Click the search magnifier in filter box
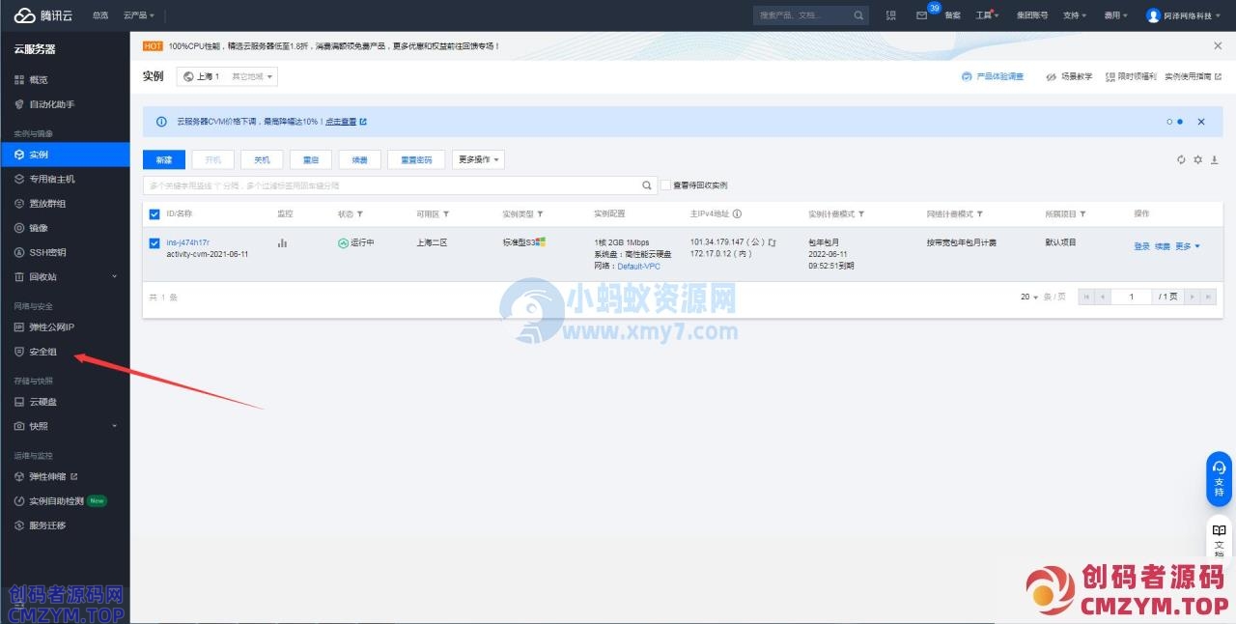1236x624 pixels. click(x=647, y=185)
